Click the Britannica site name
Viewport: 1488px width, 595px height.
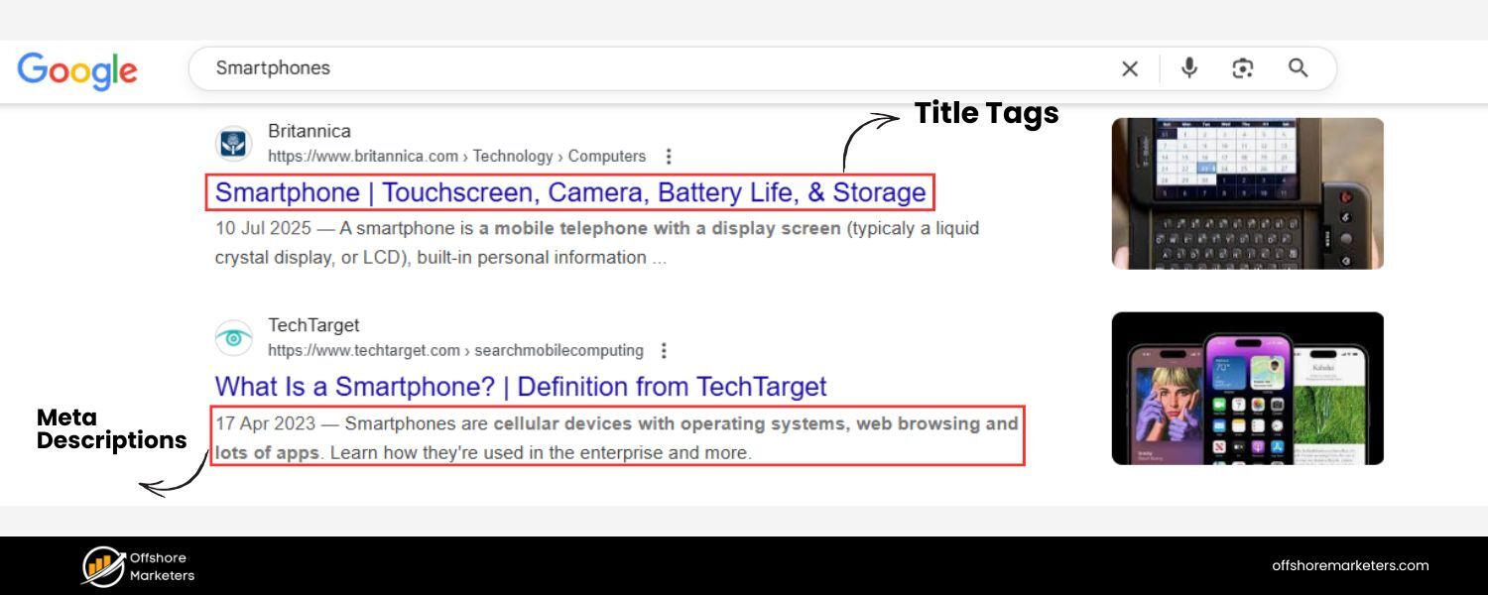(x=310, y=131)
